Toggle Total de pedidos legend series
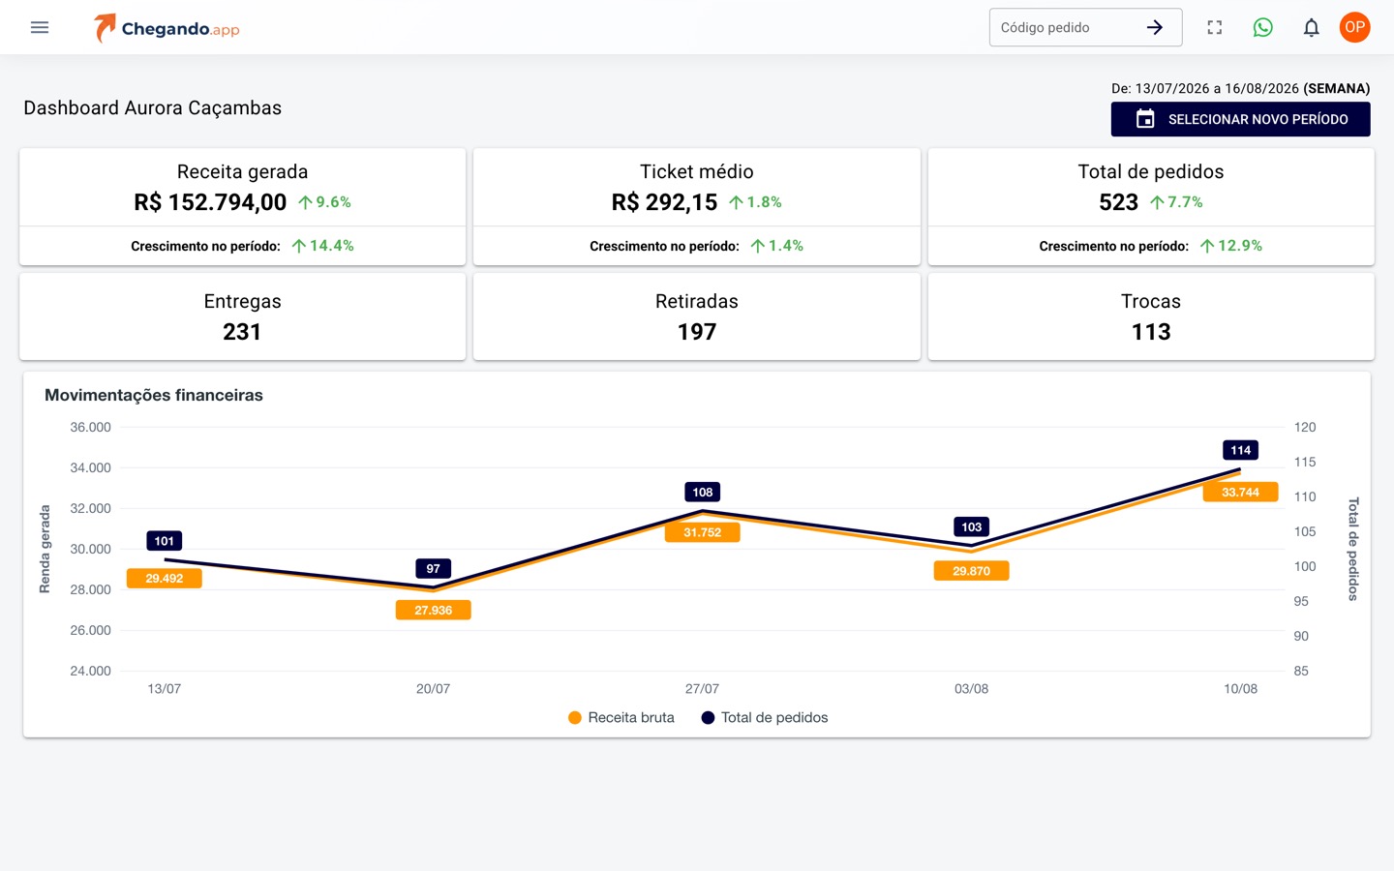The width and height of the screenshot is (1394, 871). [x=765, y=717]
